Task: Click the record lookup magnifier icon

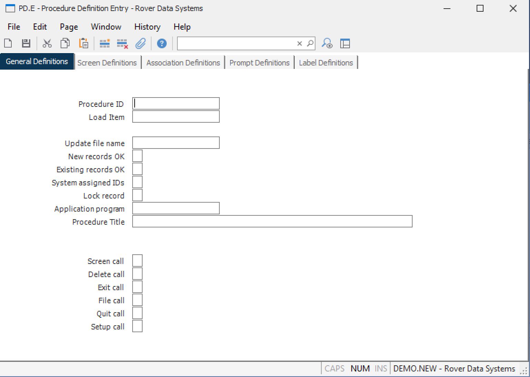Action: click(326, 43)
